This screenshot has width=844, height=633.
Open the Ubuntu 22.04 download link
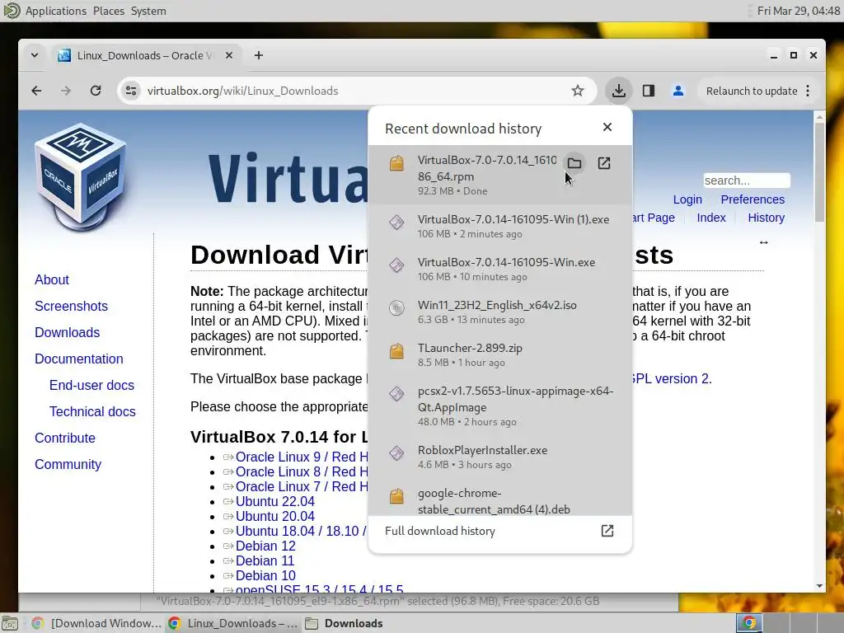pyautogui.click(x=275, y=502)
